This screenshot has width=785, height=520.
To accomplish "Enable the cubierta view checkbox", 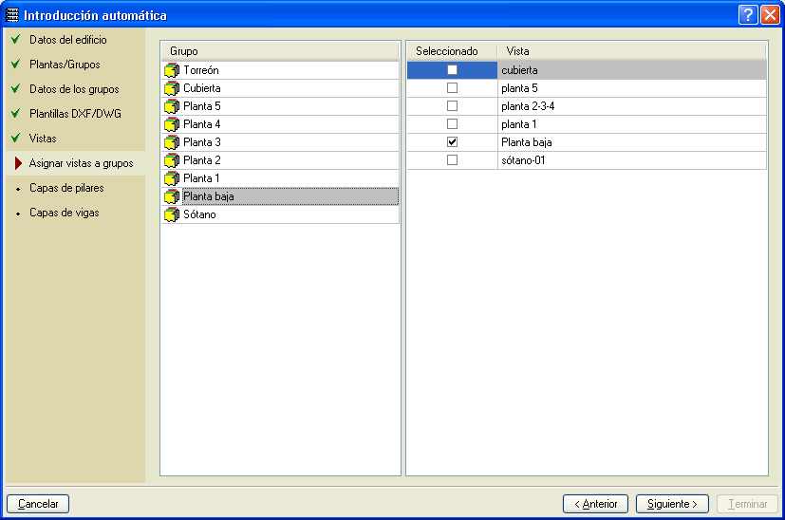I will (x=452, y=70).
